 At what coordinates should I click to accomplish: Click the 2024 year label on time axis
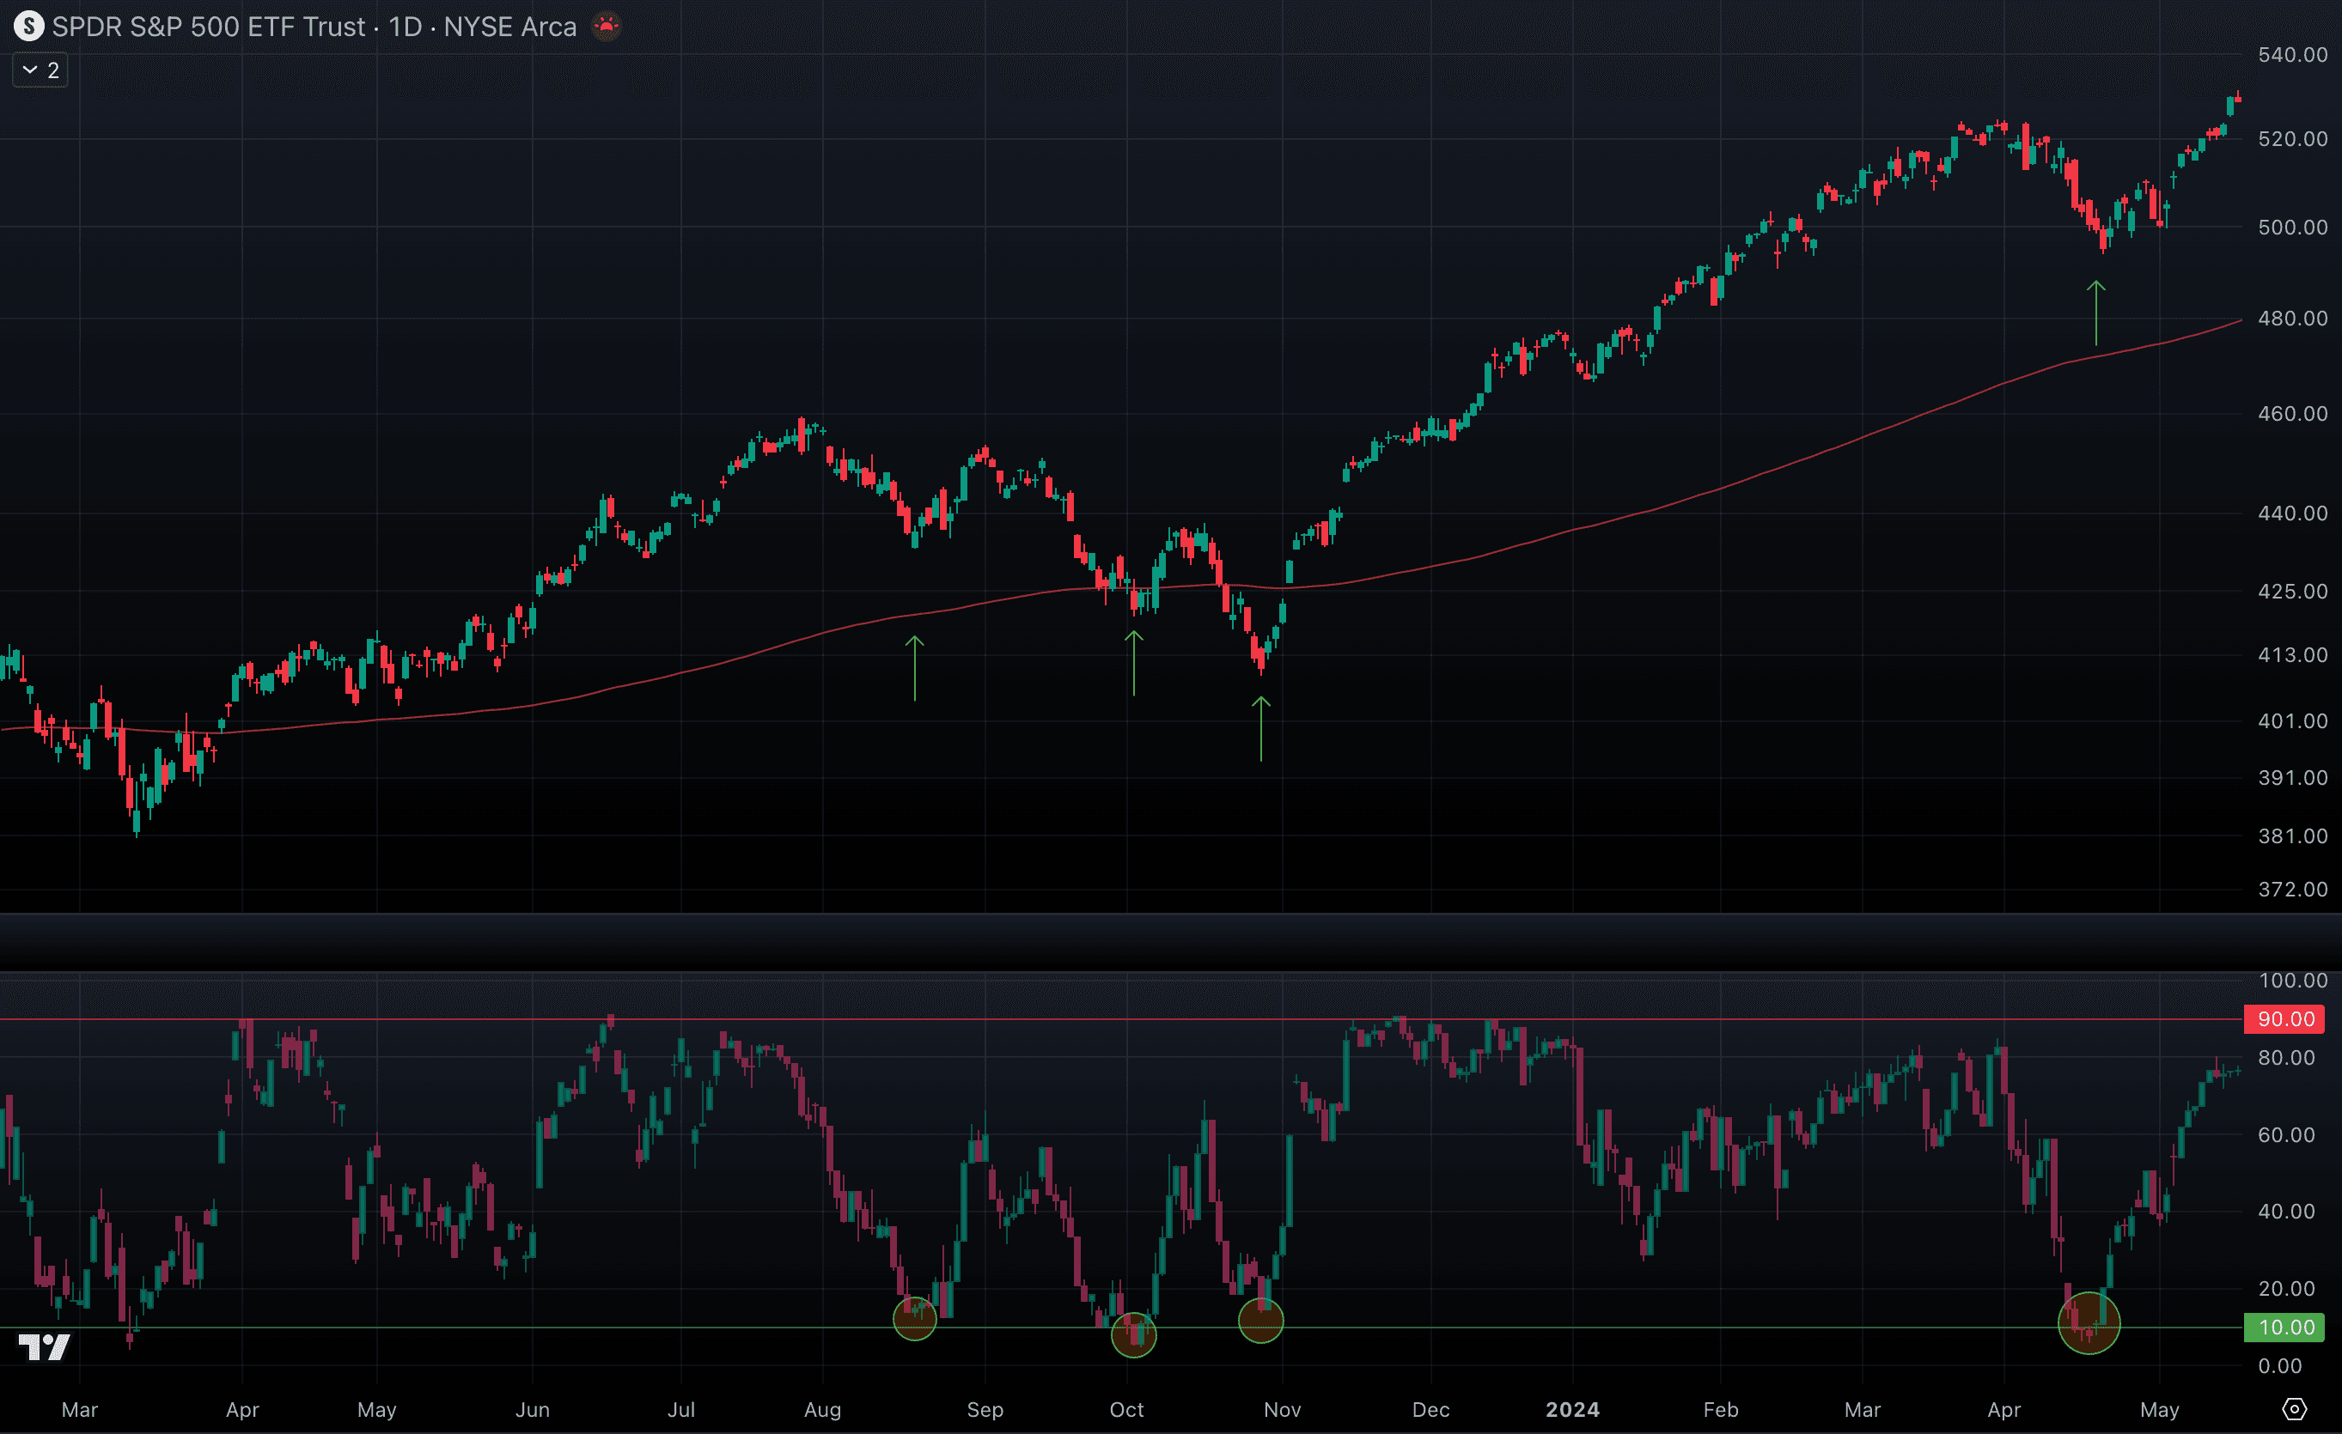point(1572,1409)
